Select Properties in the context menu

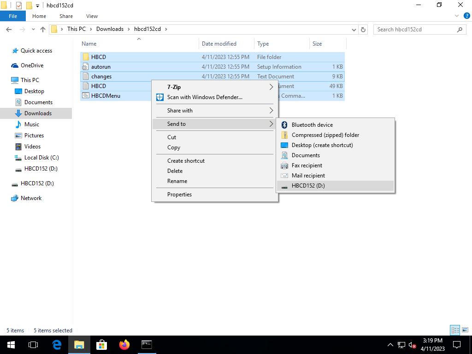[x=179, y=195]
